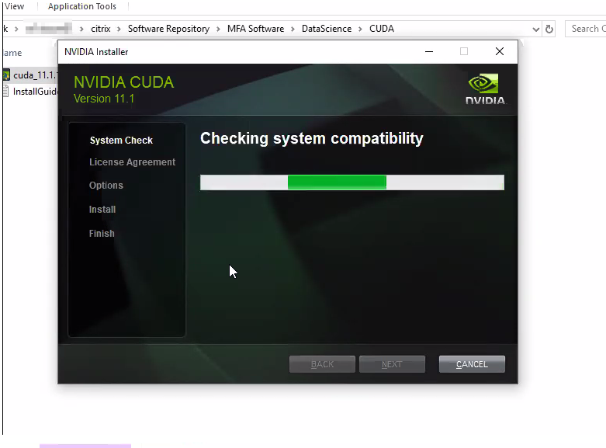Select the System Check step
Image resolution: width=606 pixels, height=448 pixels.
coord(121,140)
